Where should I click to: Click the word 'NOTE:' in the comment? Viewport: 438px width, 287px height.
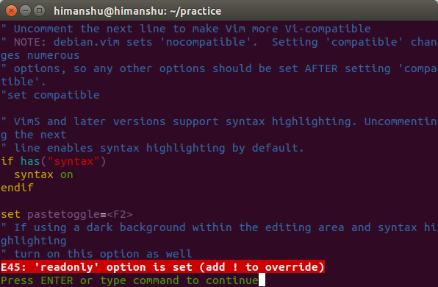30,42
